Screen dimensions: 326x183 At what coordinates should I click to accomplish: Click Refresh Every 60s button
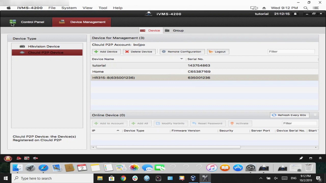click(290, 115)
